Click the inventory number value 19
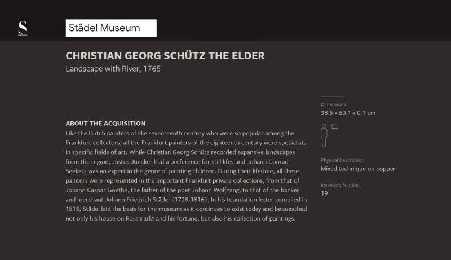The height and width of the screenshot is (260, 451). pyautogui.click(x=325, y=193)
